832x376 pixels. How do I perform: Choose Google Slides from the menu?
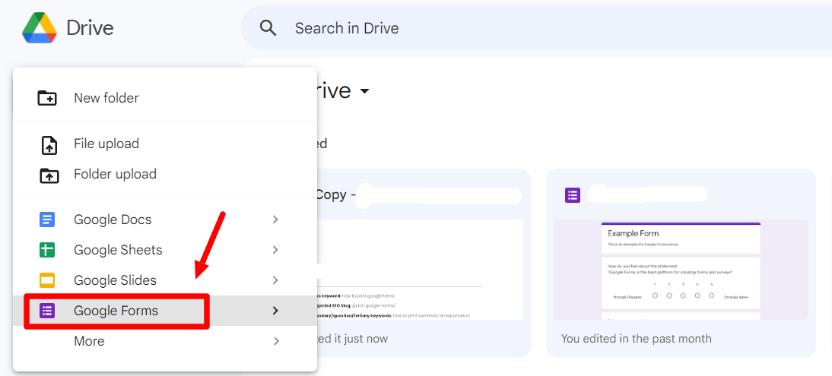tap(164, 280)
